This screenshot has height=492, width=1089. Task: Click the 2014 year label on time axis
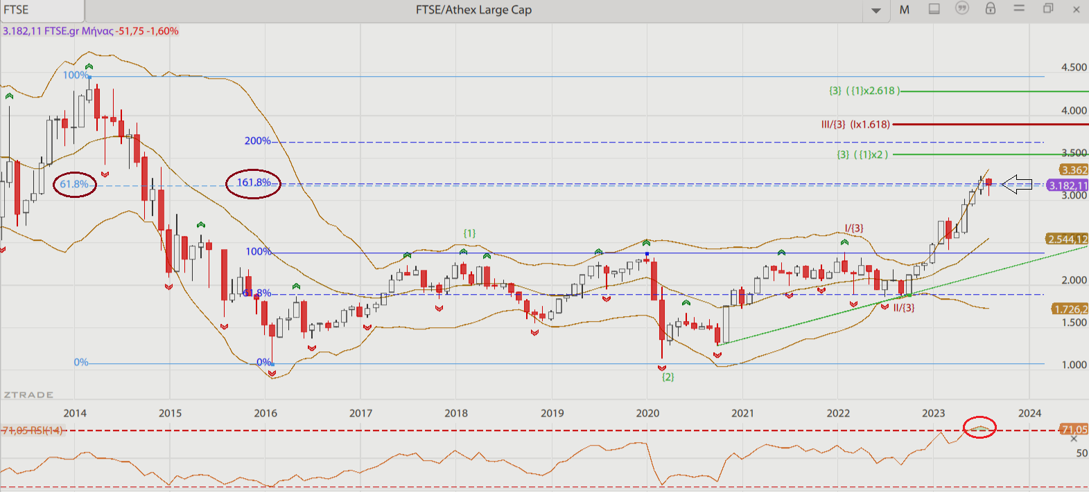pos(75,413)
